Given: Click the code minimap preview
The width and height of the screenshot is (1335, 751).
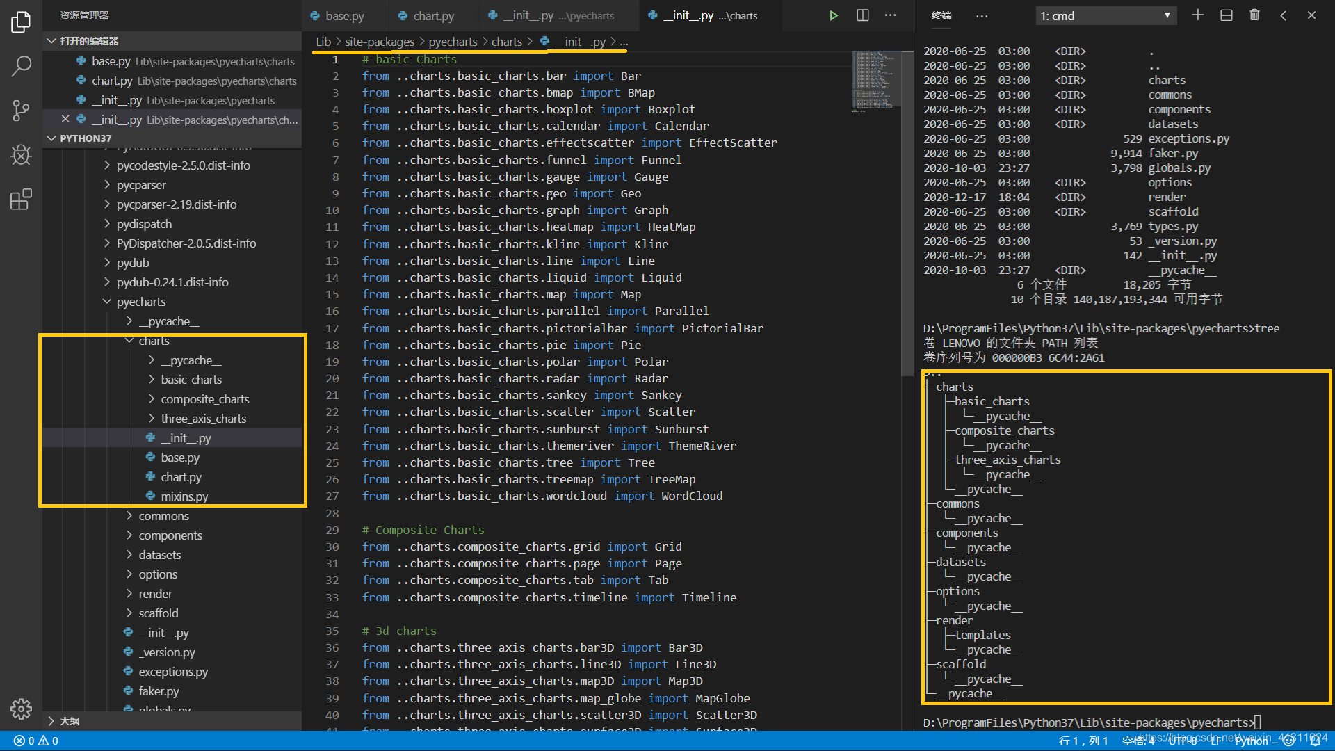Looking at the screenshot, I should [873, 80].
